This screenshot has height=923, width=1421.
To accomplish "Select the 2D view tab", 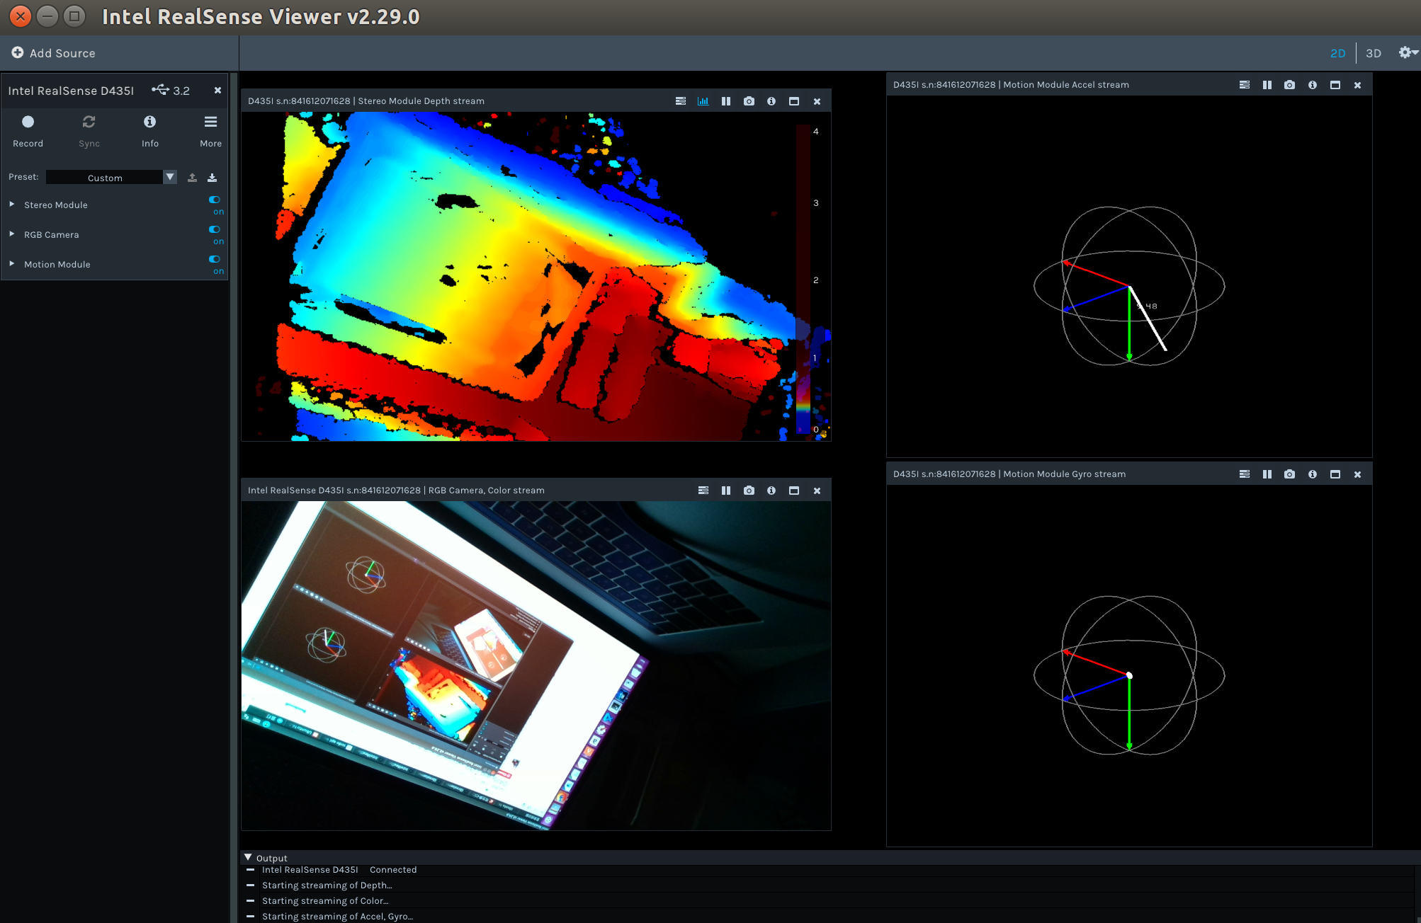I will (x=1337, y=53).
